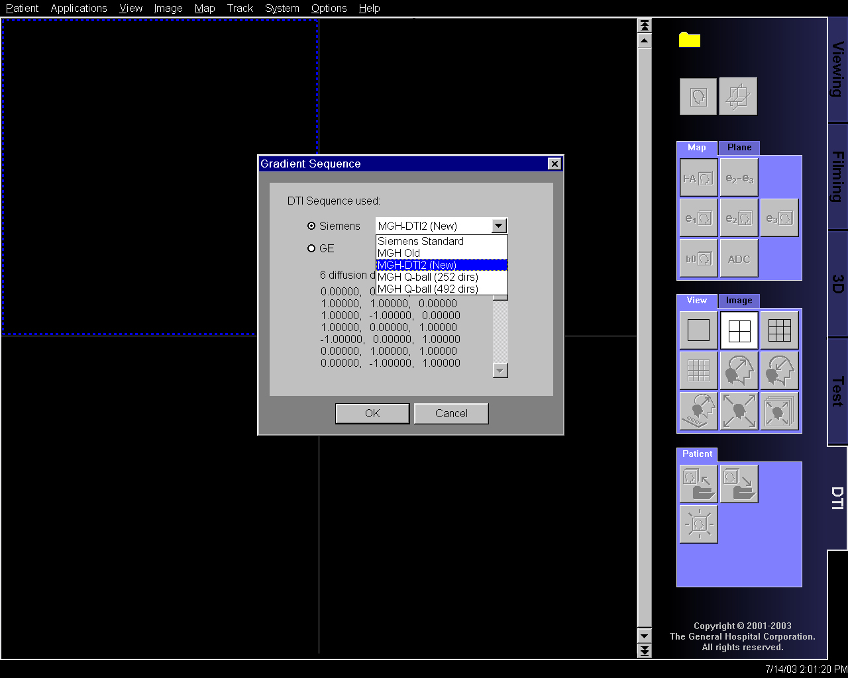Select the e1 eigenvector map button
Image resolution: width=848 pixels, height=678 pixels.
pyautogui.click(x=698, y=218)
